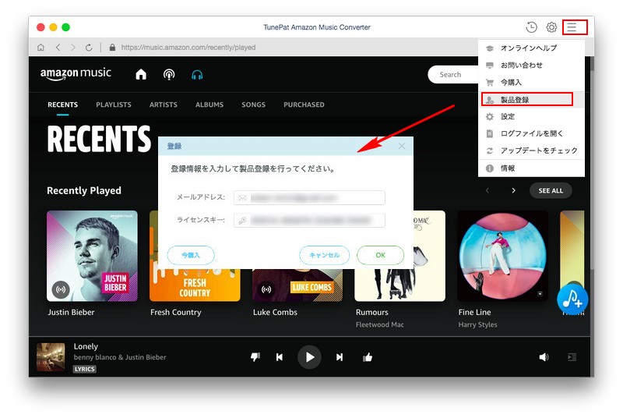Select お問い合わせ menu item
This screenshot has width=623, height=418.
(x=531, y=66)
